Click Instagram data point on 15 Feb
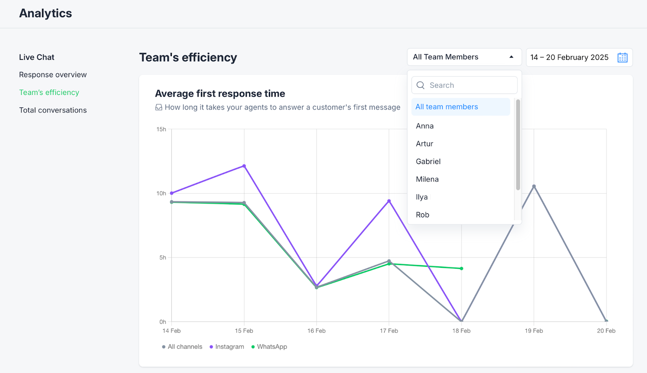 (244, 166)
